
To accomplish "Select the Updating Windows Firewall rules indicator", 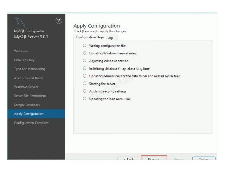I will (85, 53).
